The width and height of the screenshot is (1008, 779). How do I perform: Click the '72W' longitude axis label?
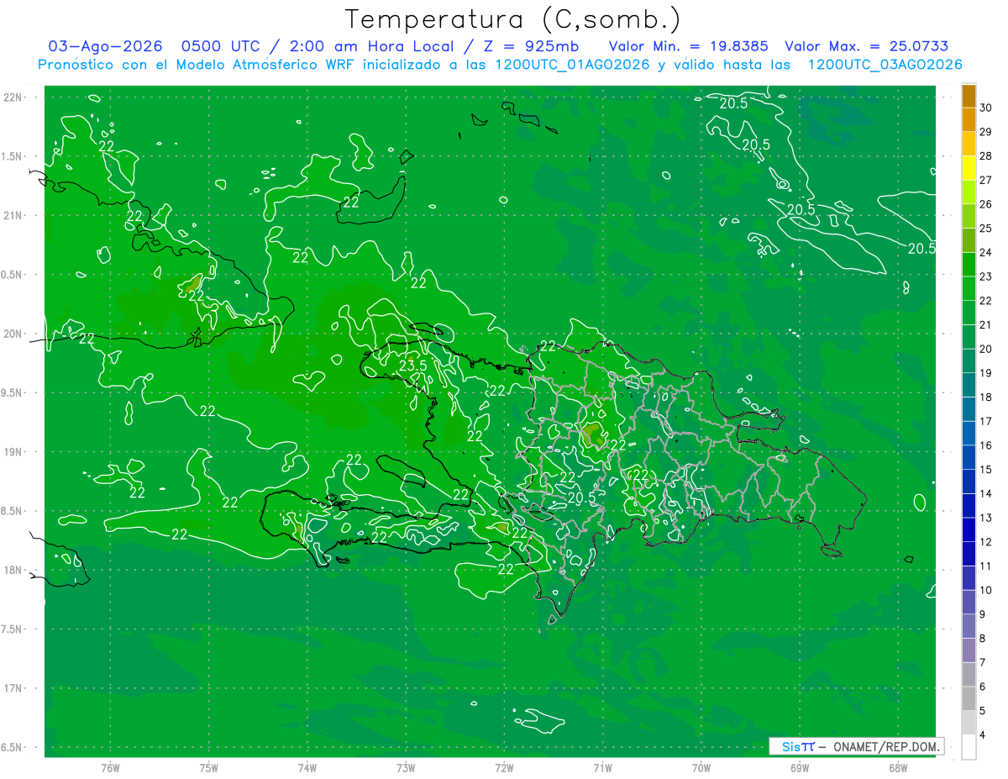(504, 768)
